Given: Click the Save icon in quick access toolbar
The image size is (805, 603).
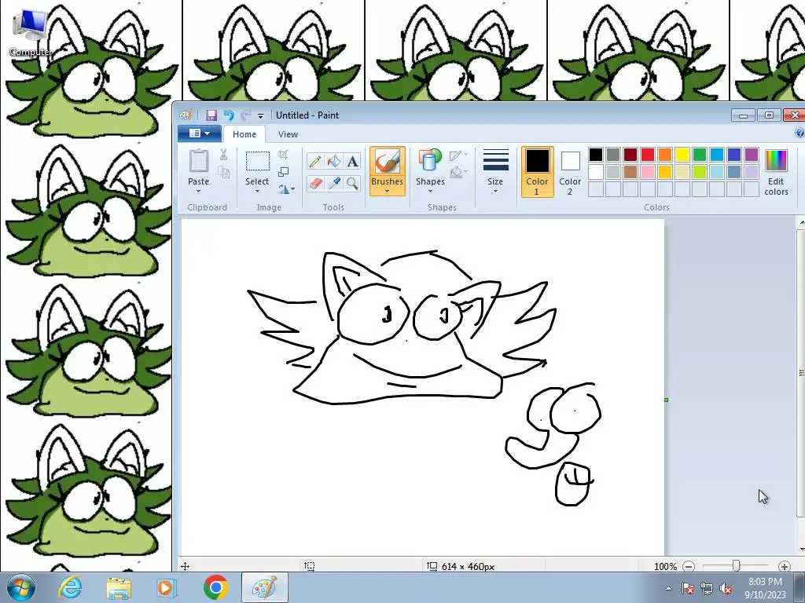Looking at the screenshot, I should 211,115.
